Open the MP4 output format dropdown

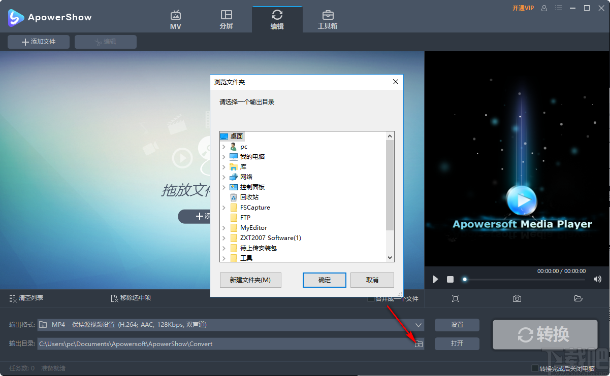tap(418, 325)
